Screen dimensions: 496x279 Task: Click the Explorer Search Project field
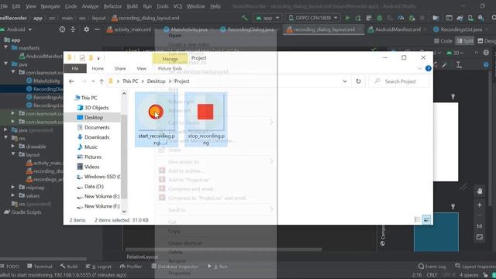[400, 81]
